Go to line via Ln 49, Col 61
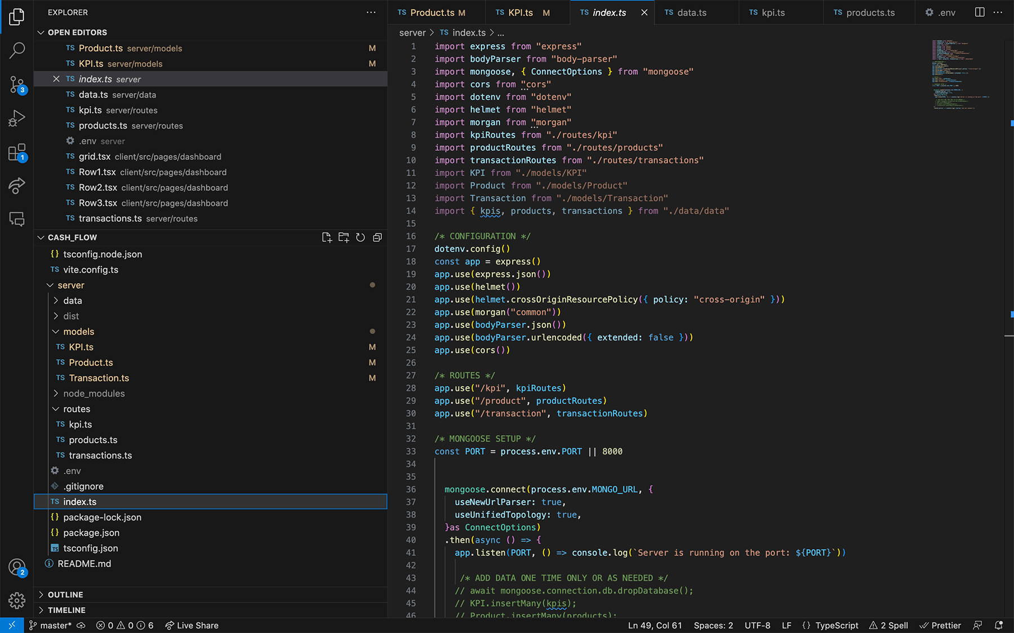Viewport: 1014px width, 633px height. tap(655, 625)
